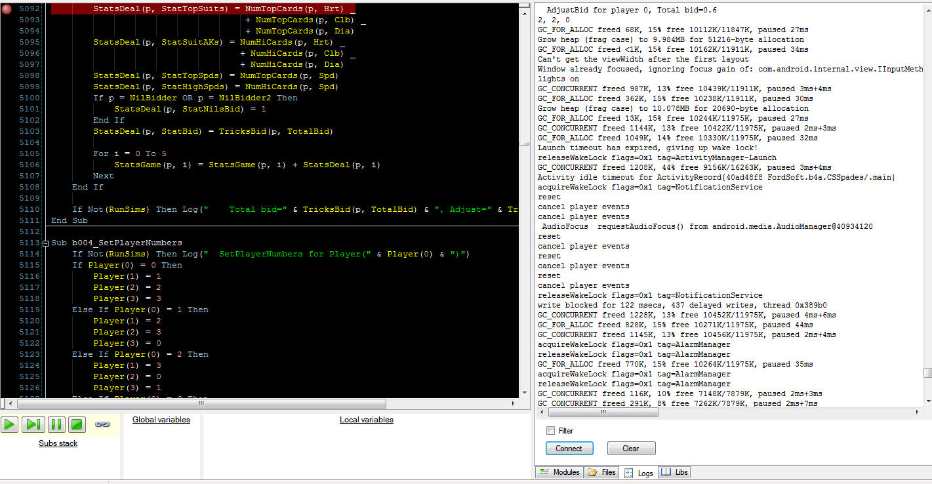This screenshot has width=932, height=484.
Task: Remove the red breakpoint on line 5092
Action: pos(7,9)
